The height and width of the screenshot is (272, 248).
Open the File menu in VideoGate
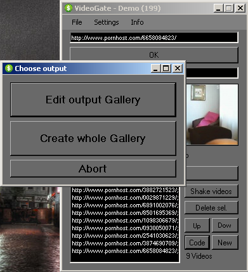point(77,22)
